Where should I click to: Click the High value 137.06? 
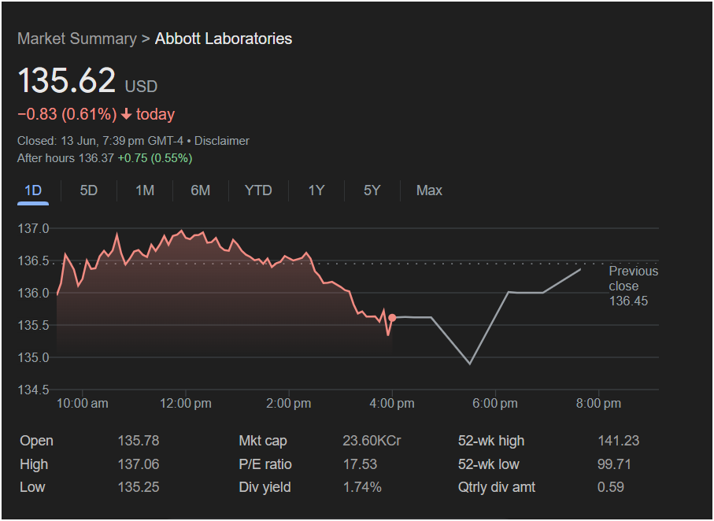(139, 464)
